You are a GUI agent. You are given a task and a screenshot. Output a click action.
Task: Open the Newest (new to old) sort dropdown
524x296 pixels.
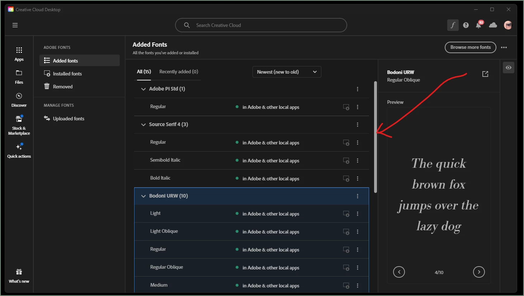[x=287, y=72]
